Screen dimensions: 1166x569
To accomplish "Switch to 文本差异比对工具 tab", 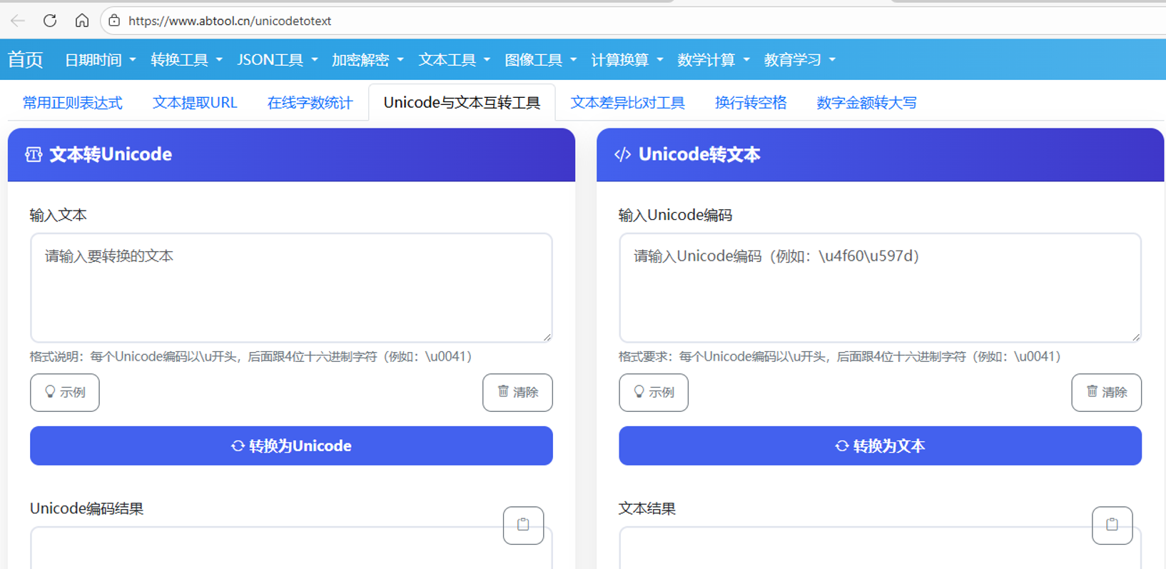I will click(x=628, y=103).
